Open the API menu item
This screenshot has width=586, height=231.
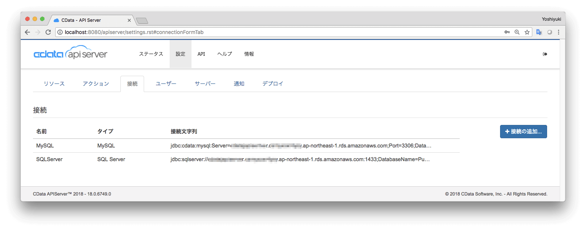pos(201,54)
